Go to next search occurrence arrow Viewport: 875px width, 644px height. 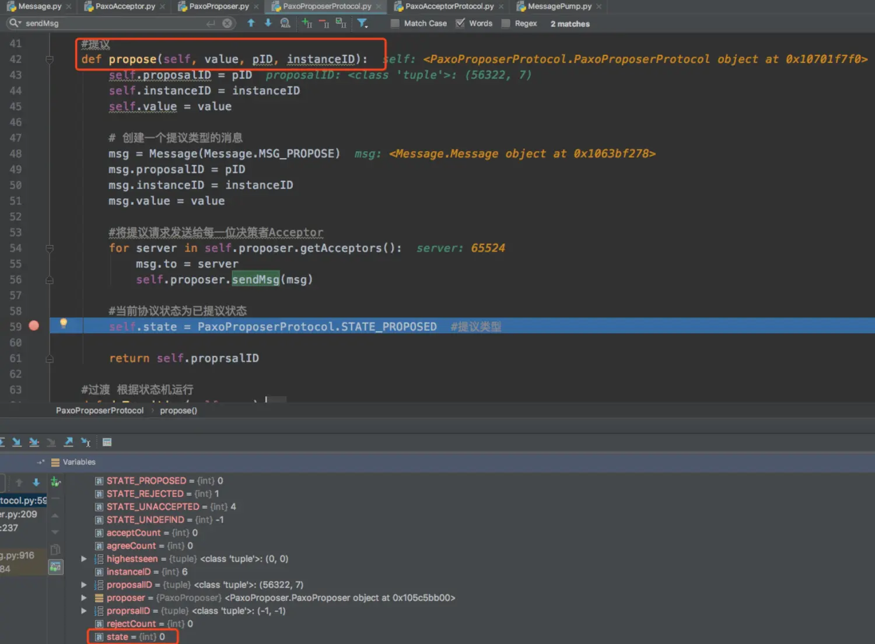pyautogui.click(x=268, y=23)
